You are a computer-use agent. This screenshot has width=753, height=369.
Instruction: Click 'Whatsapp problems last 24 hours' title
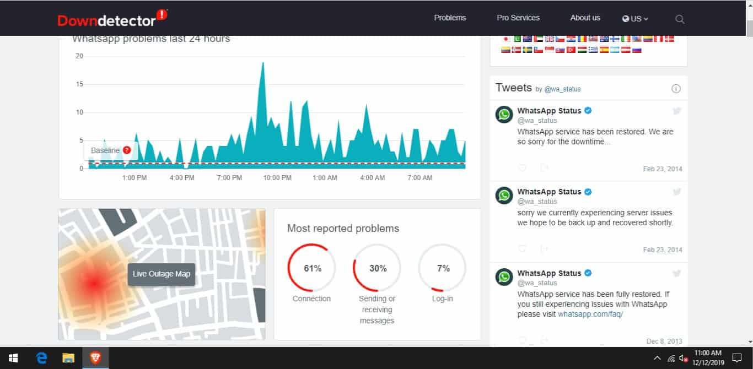pos(151,39)
